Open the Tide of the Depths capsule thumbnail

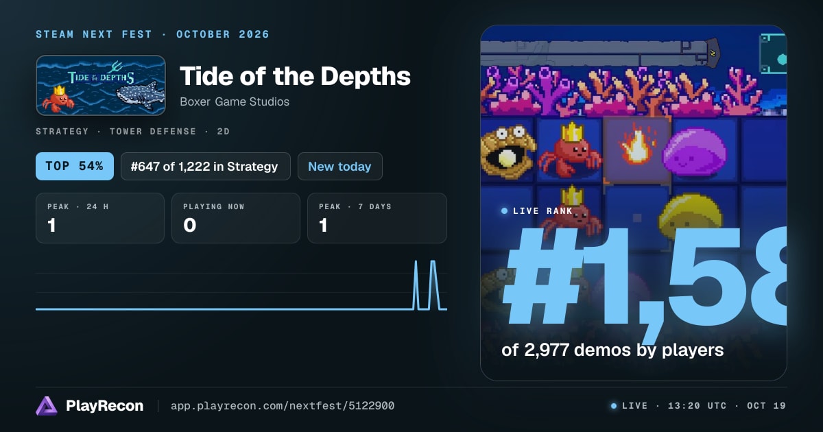tap(101, 86)
